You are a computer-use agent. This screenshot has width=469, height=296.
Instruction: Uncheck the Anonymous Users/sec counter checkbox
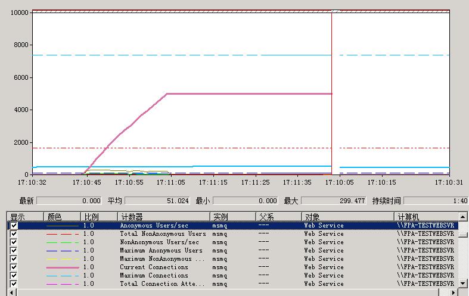pyautogui.click(x=14, y=226)
